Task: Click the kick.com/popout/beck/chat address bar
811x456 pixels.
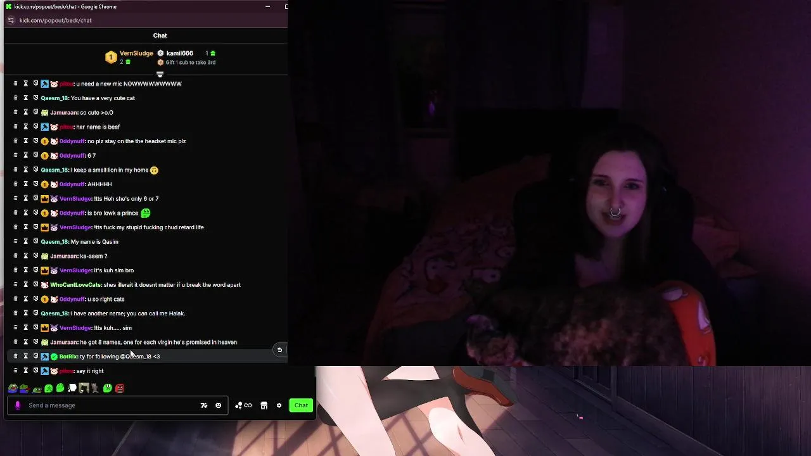Action: click(x=55, y=20)
